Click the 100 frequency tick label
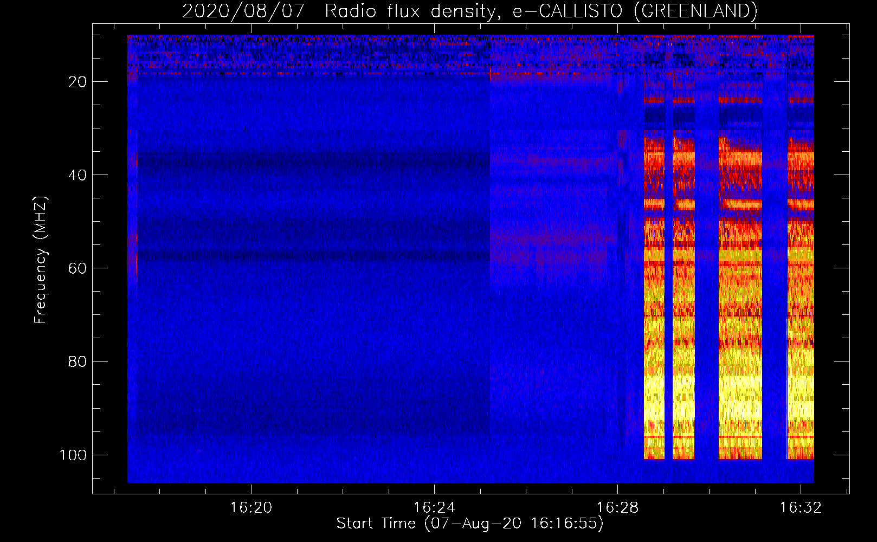Viewport: 877px width, 542px height. point(73,455)
